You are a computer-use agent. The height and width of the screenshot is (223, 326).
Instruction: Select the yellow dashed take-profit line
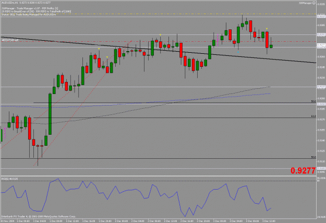click(x=158, y=14)
